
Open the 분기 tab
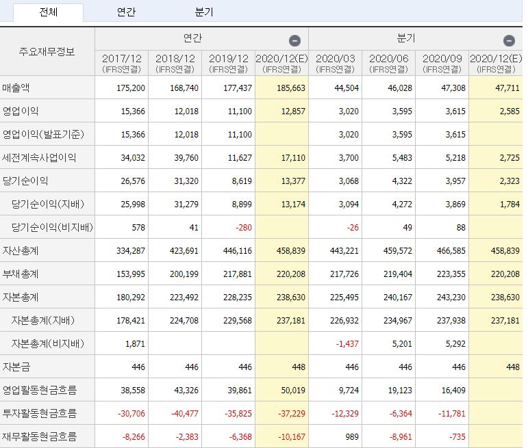(203, 12)
